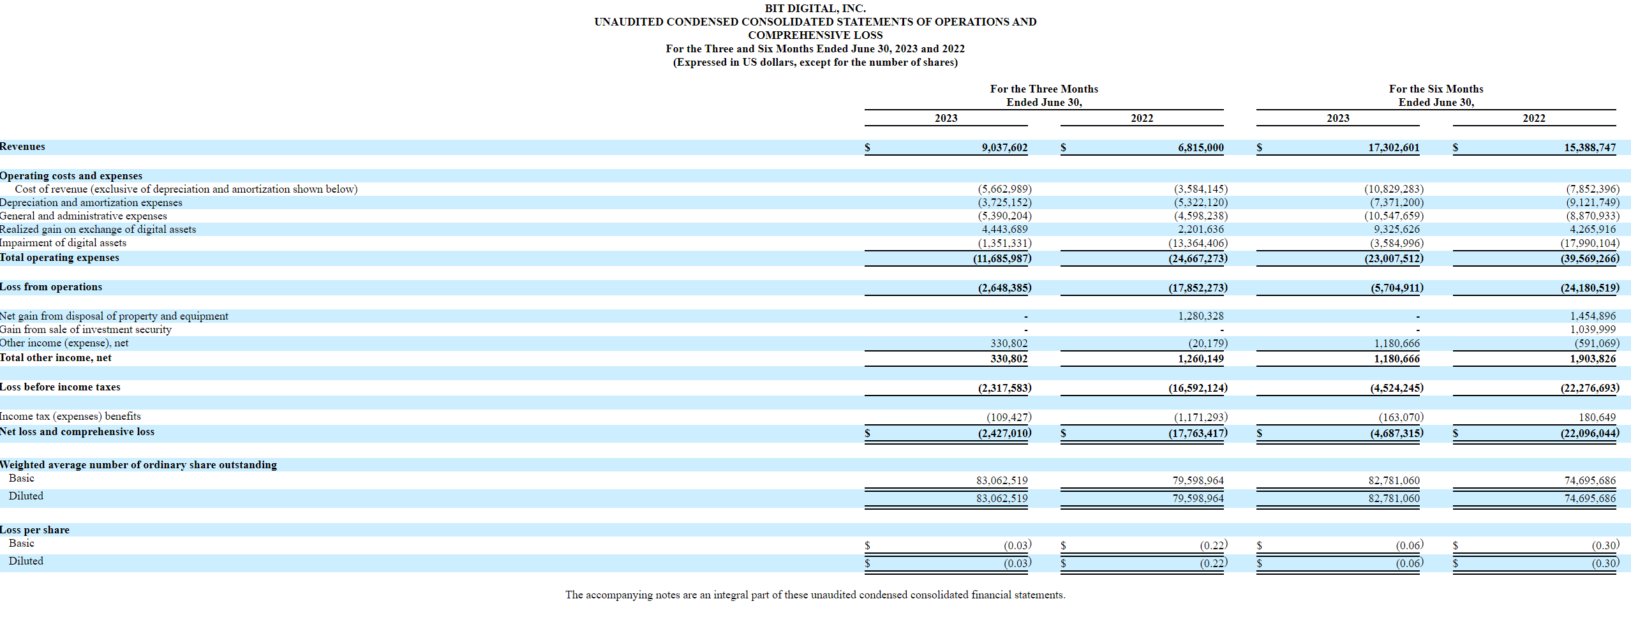Image resolution: width=1631 pixels, height=622 pixels.
Task: Click income tax benefit 180,649
Action: [x=1597, y=417]
